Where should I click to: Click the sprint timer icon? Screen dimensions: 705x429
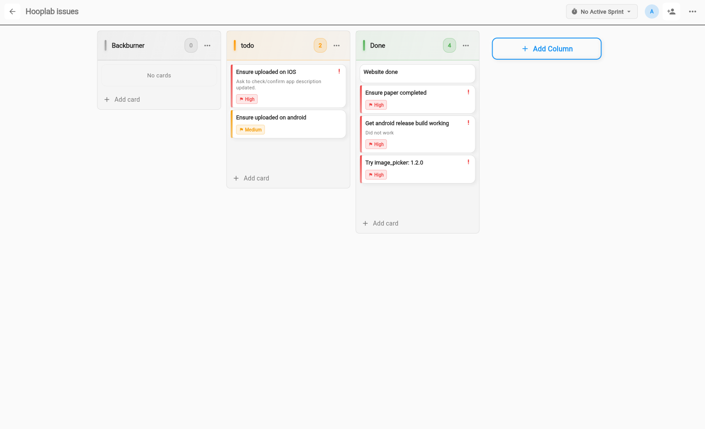[574, 11]
